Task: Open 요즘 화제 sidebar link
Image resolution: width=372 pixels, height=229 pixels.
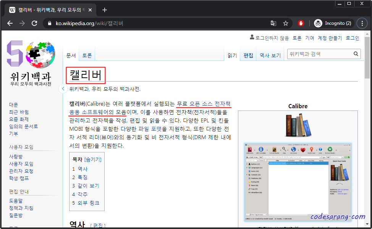Action: coord(19,119)
